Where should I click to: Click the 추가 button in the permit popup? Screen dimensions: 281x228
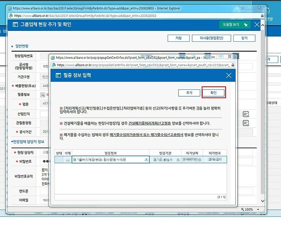189,93
